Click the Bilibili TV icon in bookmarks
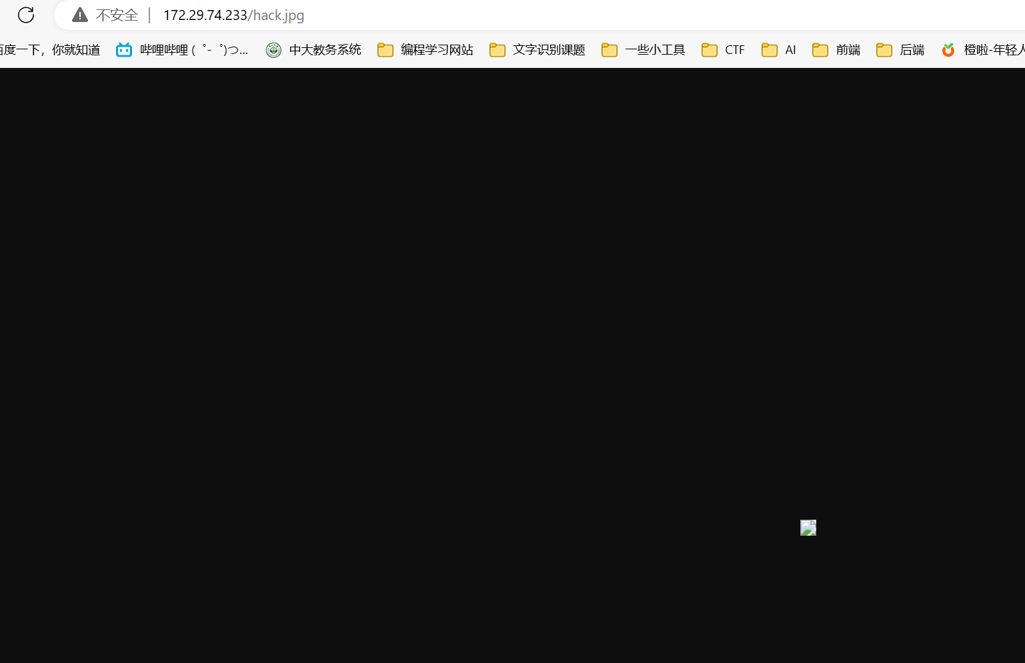The height and width of the screenshot is (663, 1025). tap(124, 50)
